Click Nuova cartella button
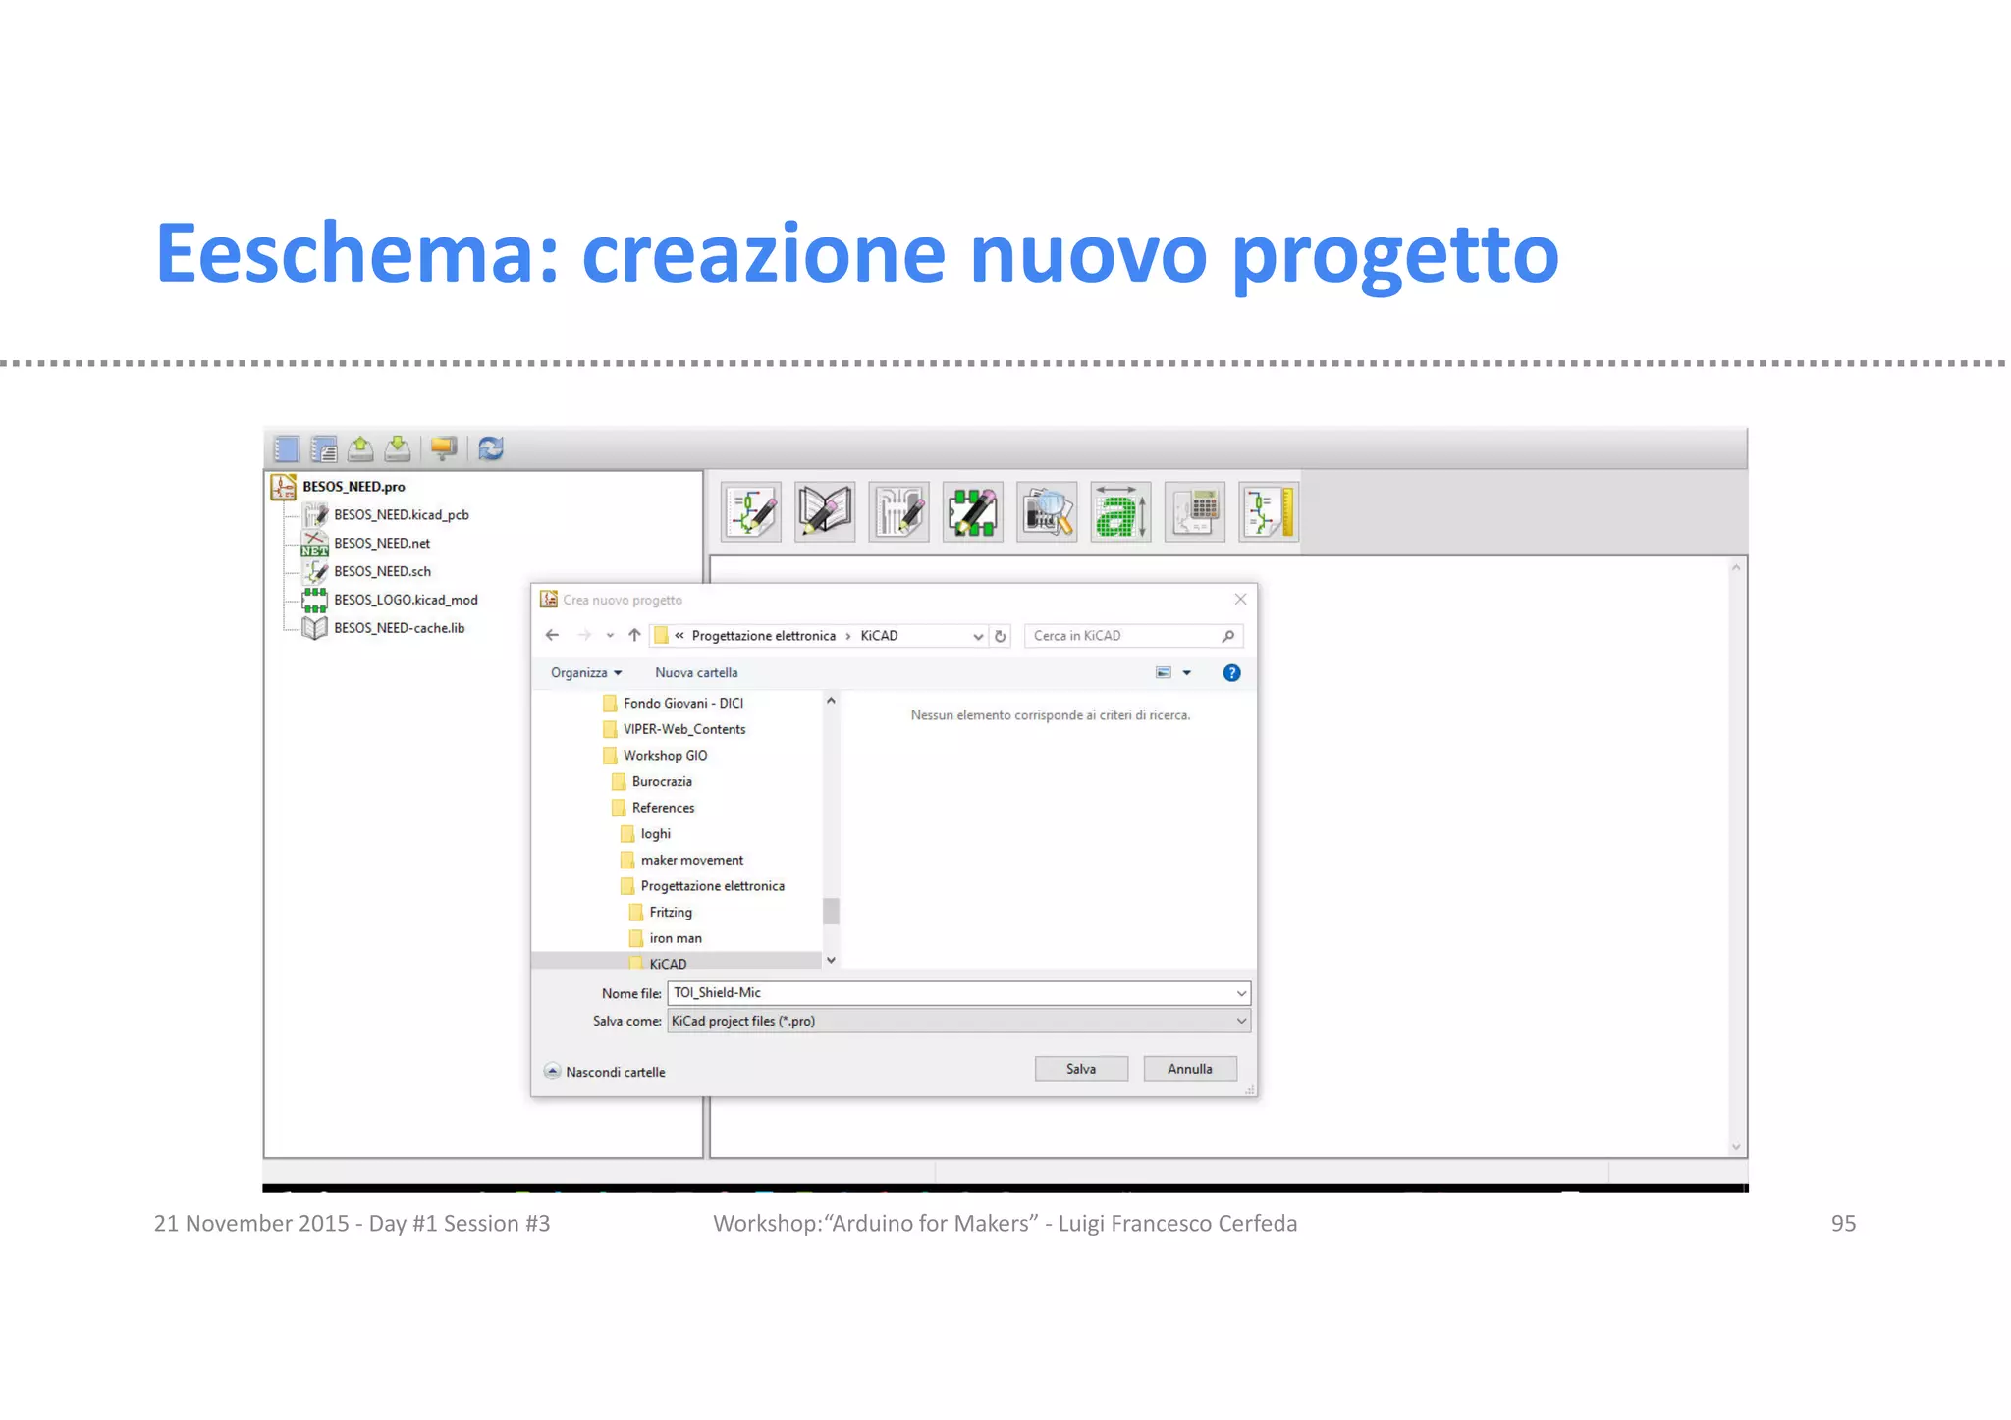The image size is (2011, 1420). click(x=696, y=673)
